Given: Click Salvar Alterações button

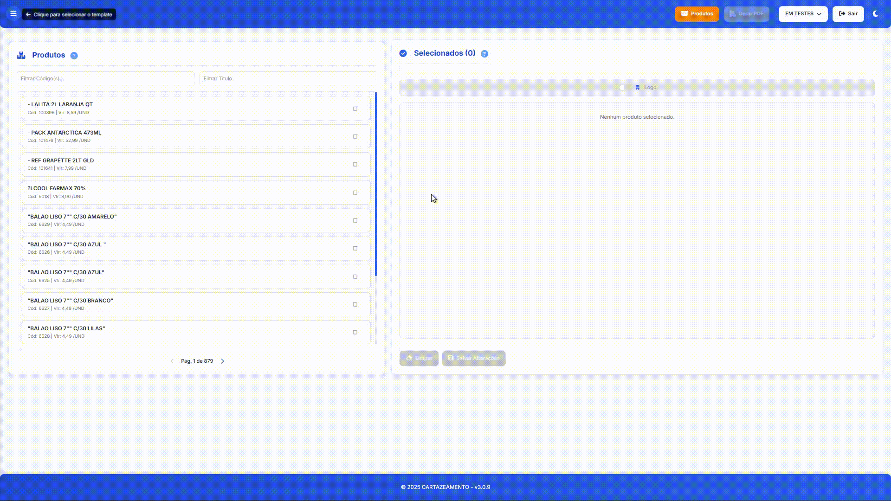Looking at the screenshot, I should pyautogui.click(x=473, y=358).
